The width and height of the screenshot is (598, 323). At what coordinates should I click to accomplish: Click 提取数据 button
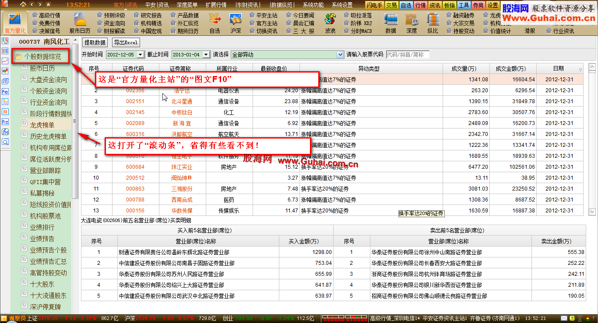[x=95, y=42]
